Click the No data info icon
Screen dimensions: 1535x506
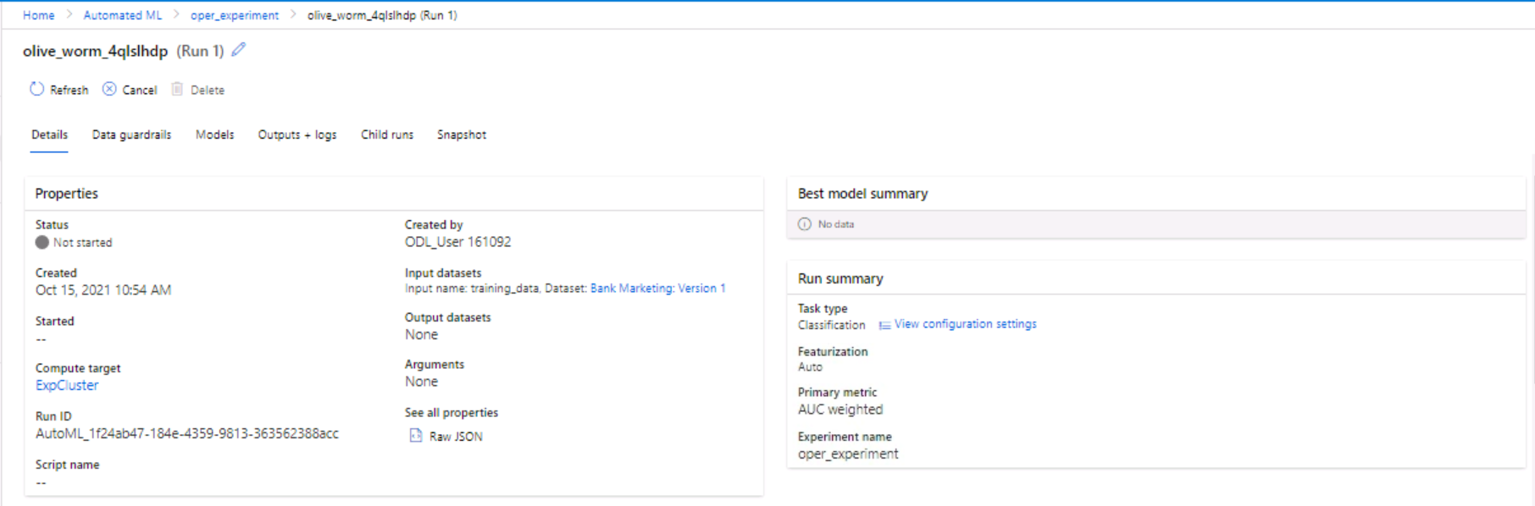[805, 224]
